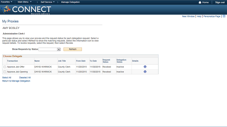Click the Approve Job Opening transaction text
Image resolution: width=227 pixels, height=127 pixels.
pos(17,72)
